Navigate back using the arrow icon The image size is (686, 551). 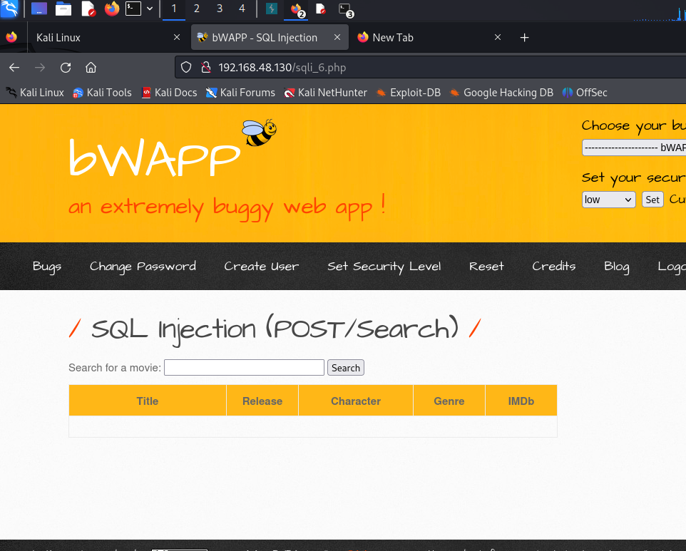[14, 67]
